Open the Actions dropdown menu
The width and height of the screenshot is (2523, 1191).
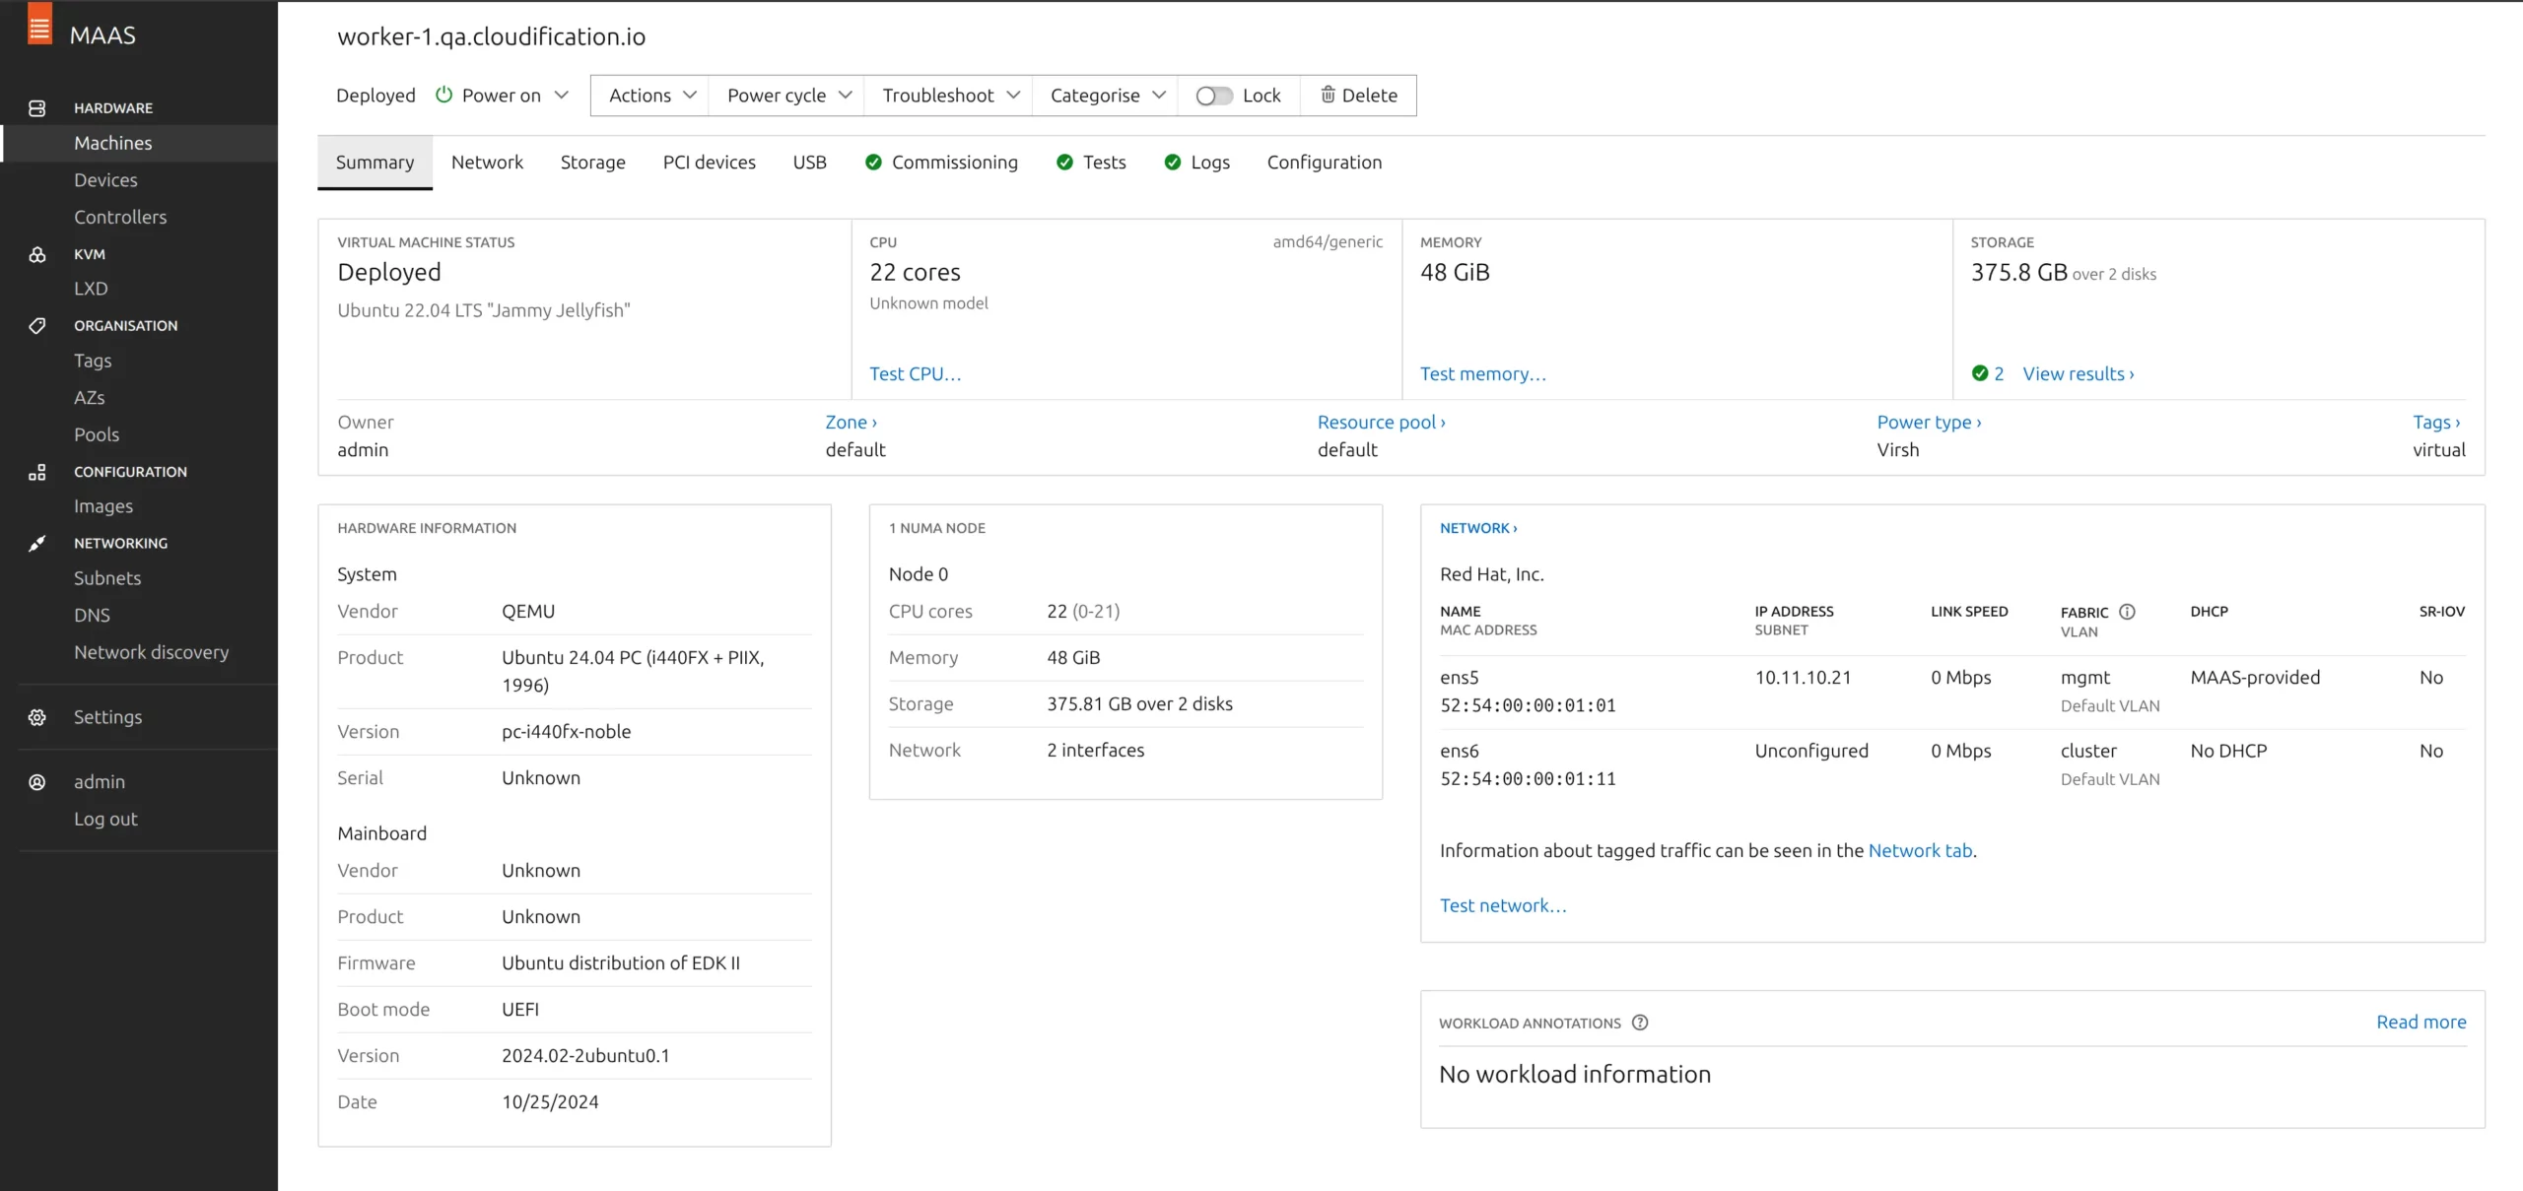coord(651,96)
